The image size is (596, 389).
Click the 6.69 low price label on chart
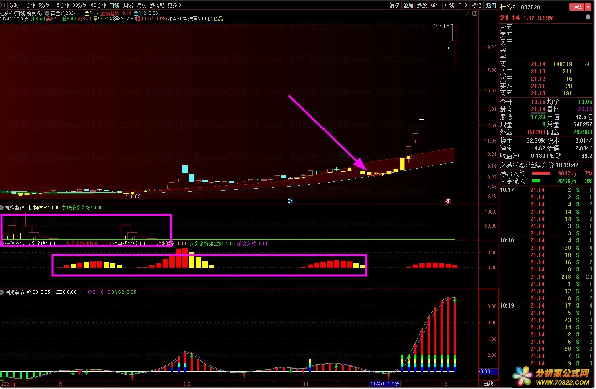135,196
